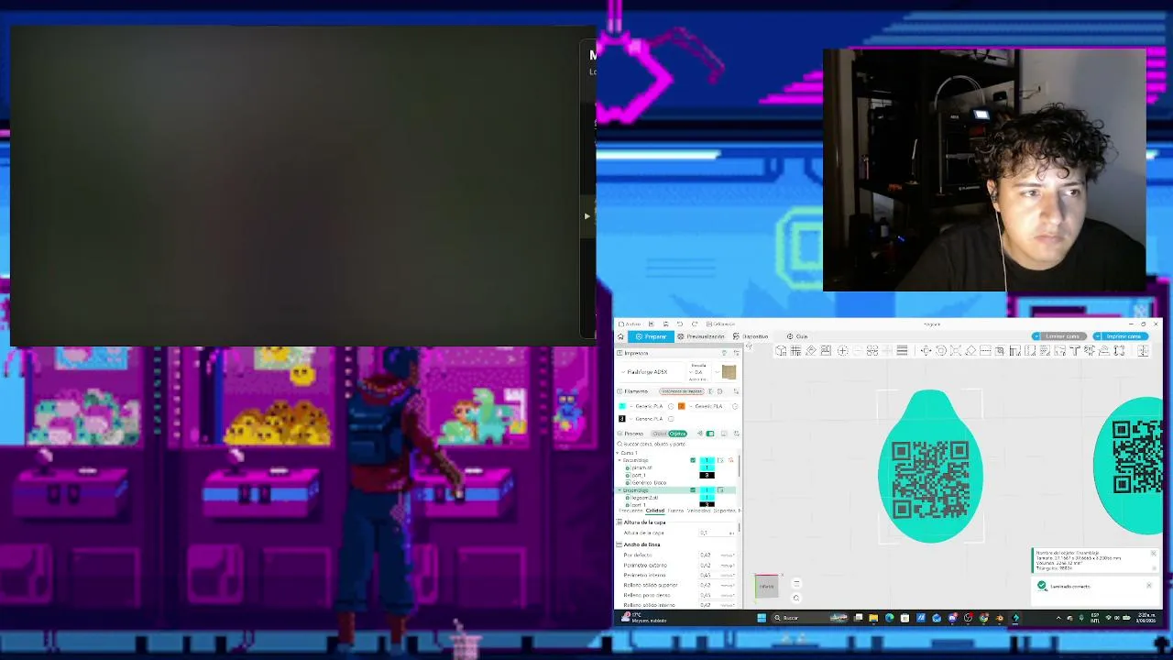The image size is (1173, 660).
Task: Toggle the advanced mode switch in Proceso
Action: 709,434
